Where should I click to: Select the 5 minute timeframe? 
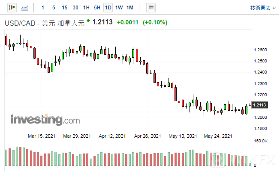click(53, 7)
